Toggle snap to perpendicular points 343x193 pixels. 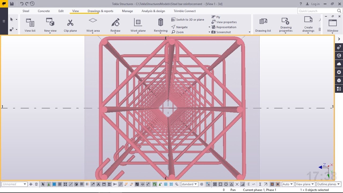coord(243,184)
